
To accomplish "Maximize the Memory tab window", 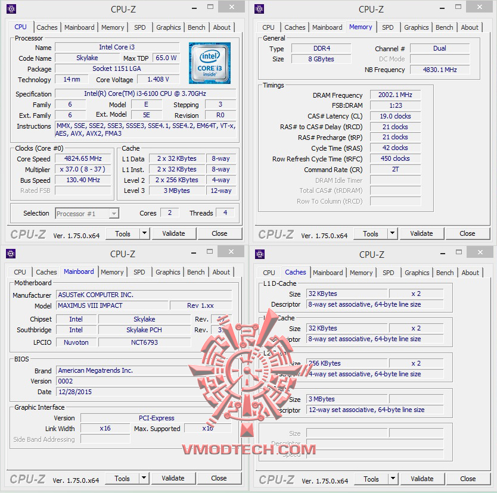I will pyautogui.click(x=458, y=7).
